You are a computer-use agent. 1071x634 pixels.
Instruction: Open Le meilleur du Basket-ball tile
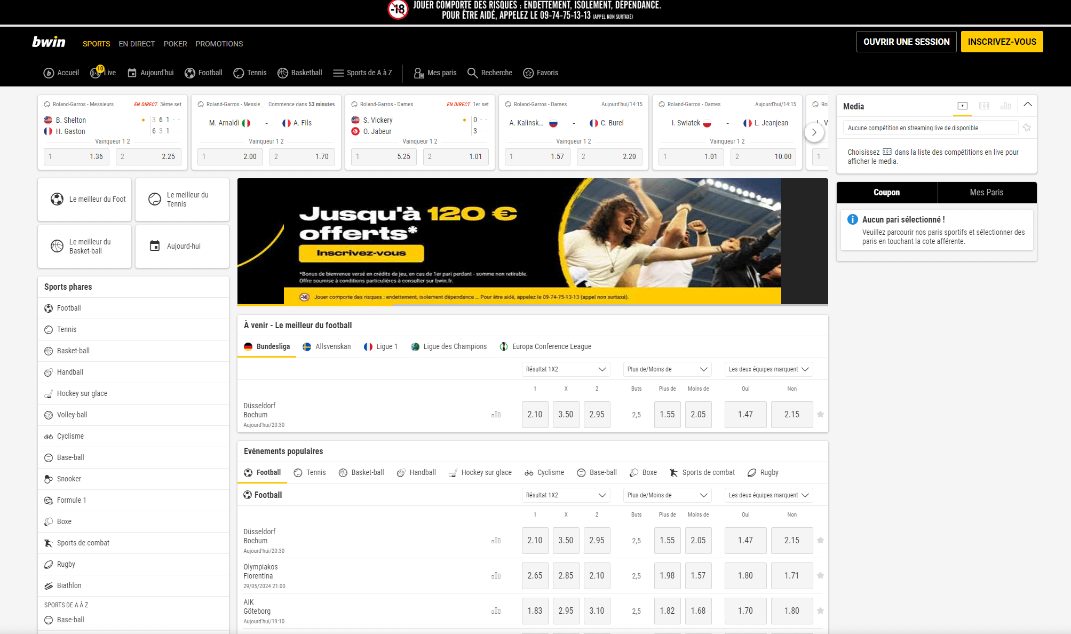pos(84,246)
